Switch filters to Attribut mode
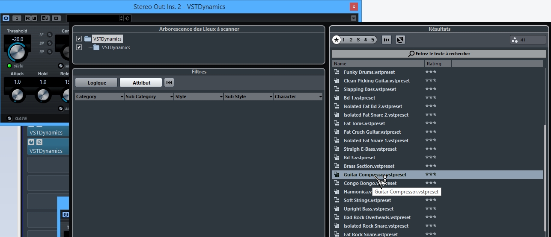The width and height of the screenshot is (551, 237). point(141,82)
